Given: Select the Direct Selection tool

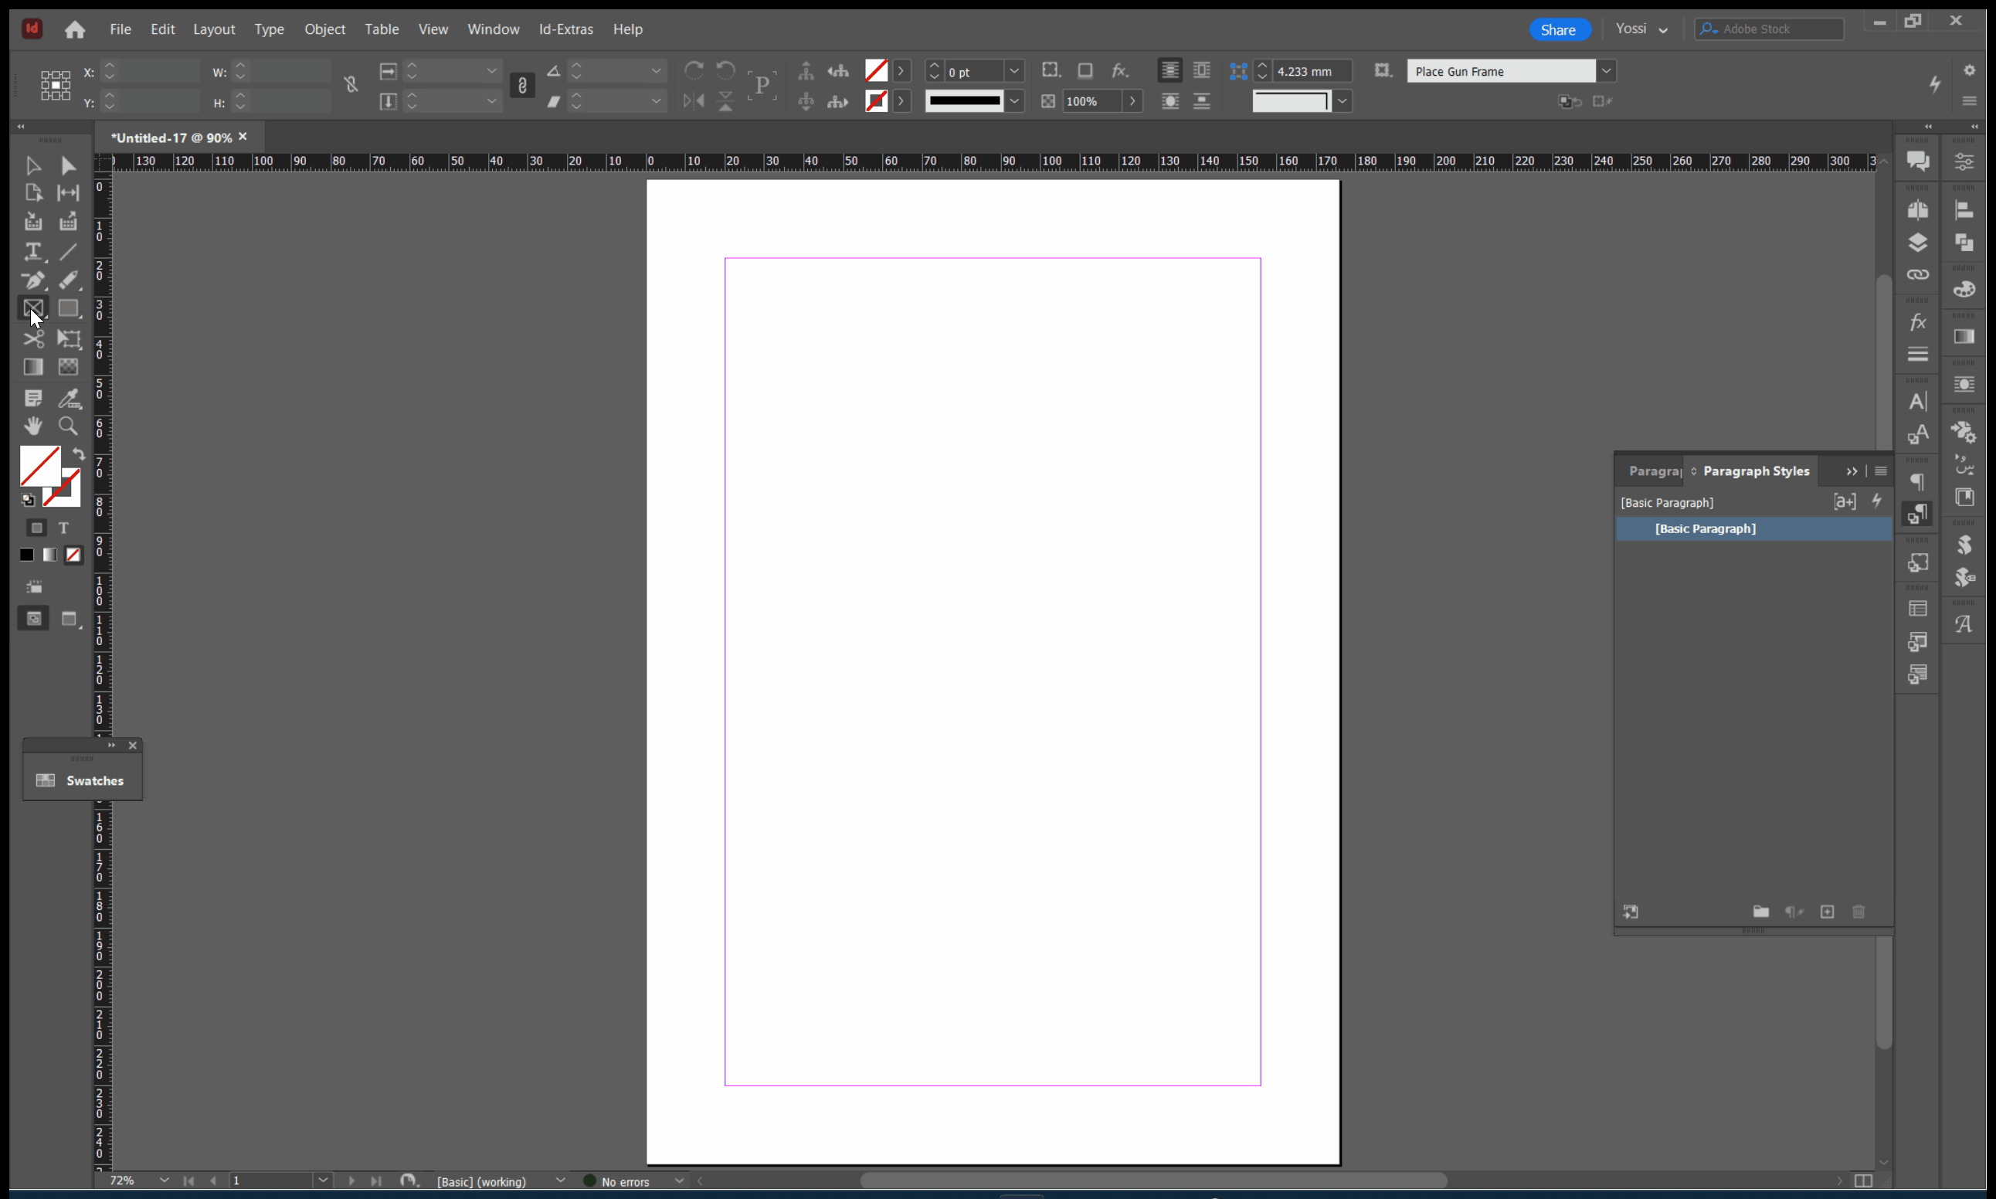Looking at the screenshot, I should 68,165.
